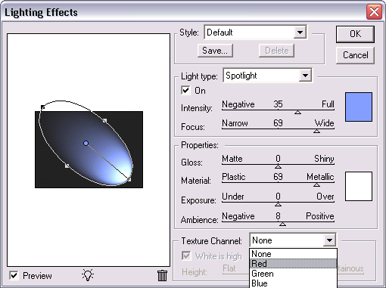
Task: Select Red in Texture Channel list
Action: (x=293, y=264)
